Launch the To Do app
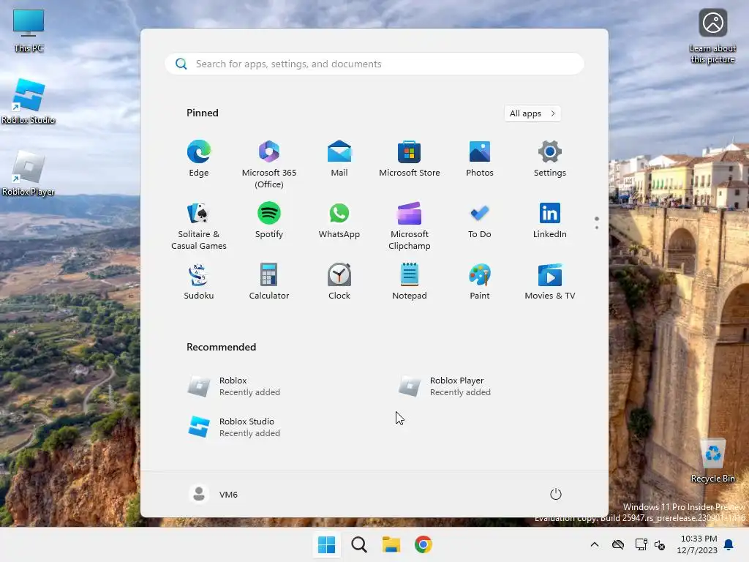This screenshot has height=562, width=749. click(480, 220)
